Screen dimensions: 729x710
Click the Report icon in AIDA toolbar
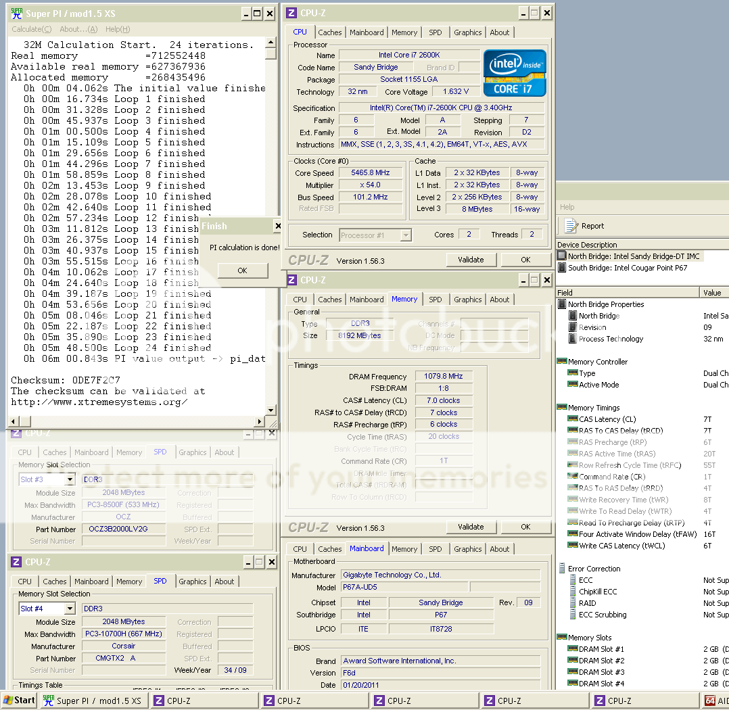coord(571,226)
